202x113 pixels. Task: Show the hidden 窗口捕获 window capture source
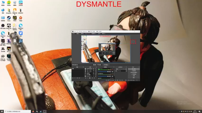point(93,75)
